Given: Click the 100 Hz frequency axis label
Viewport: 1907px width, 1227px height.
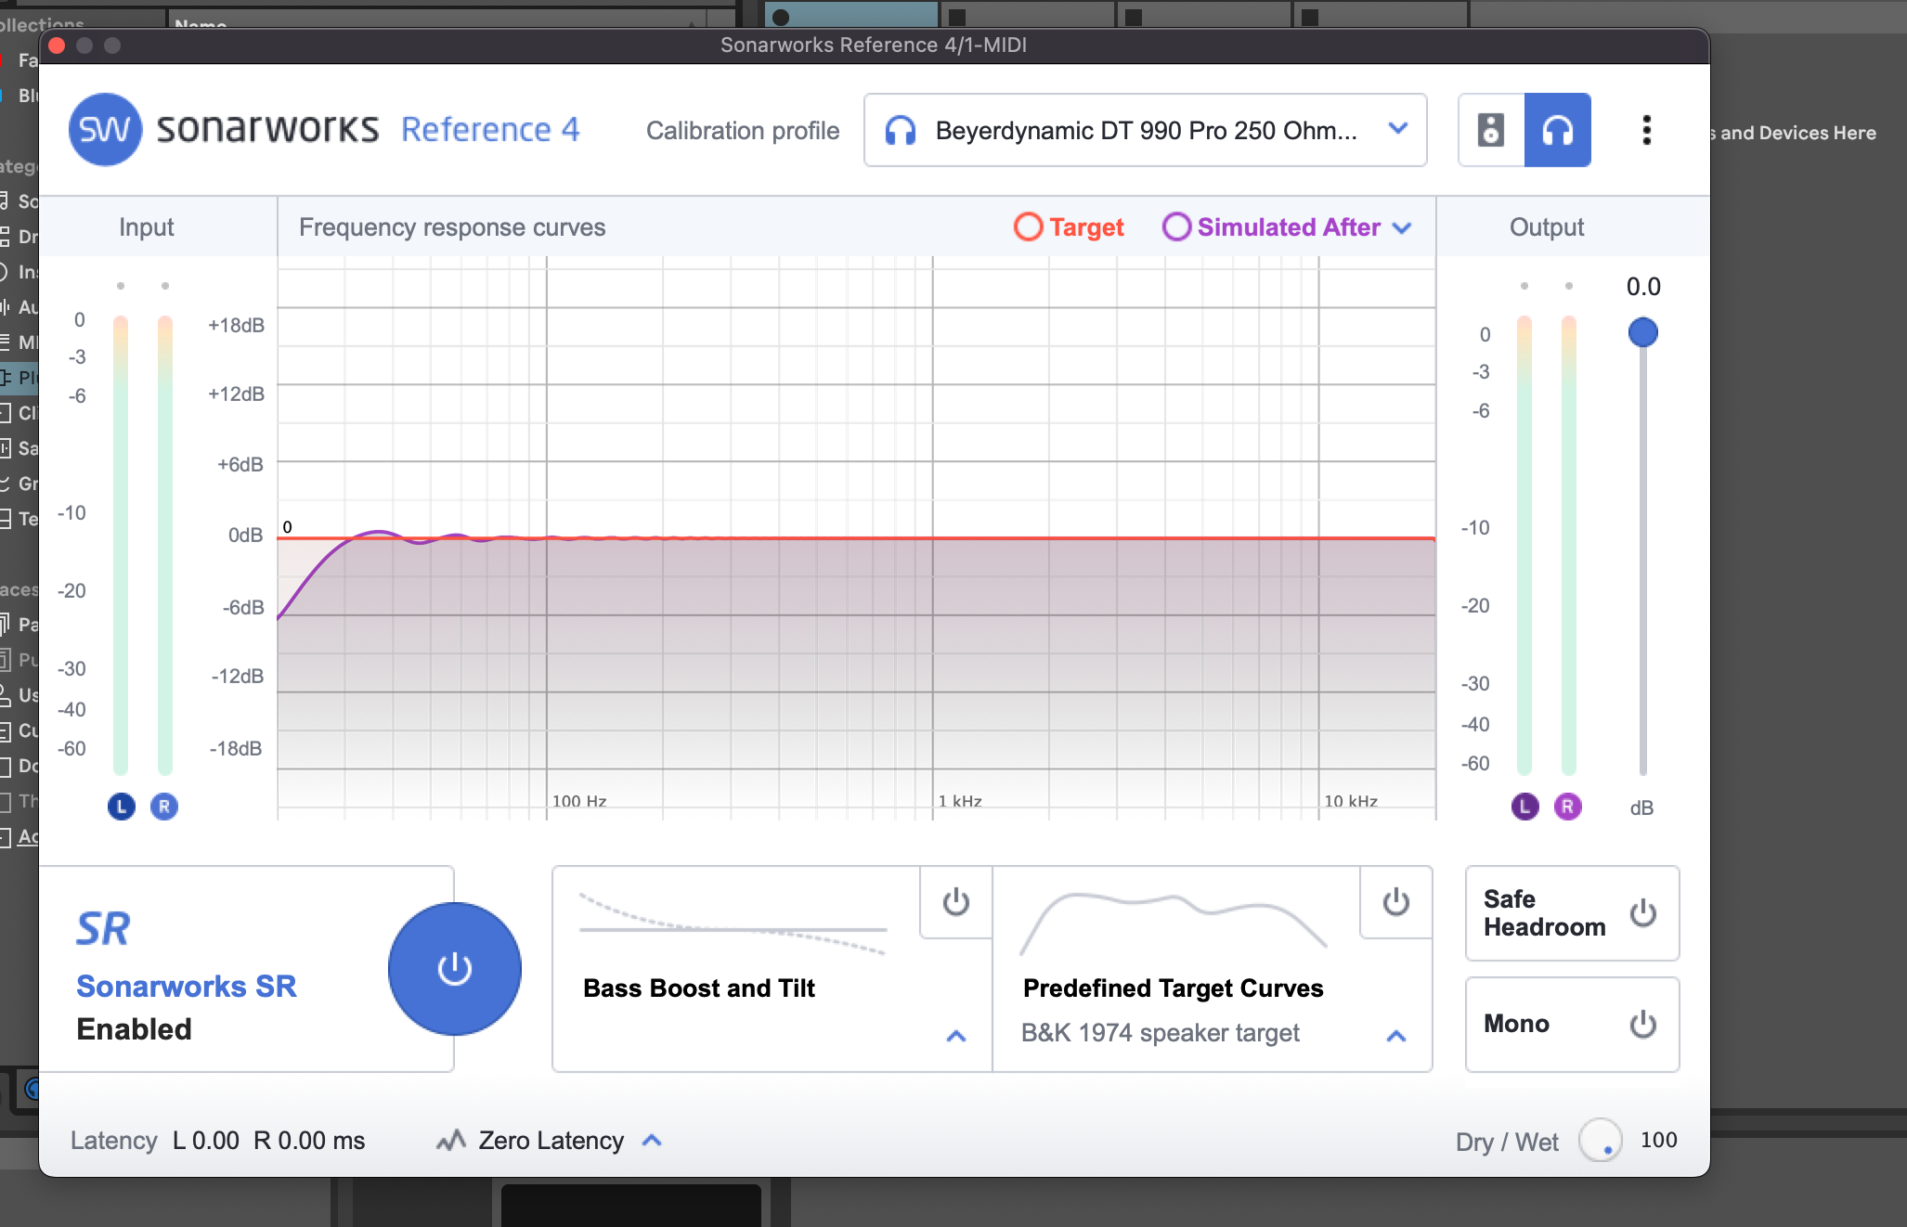Looking at the screenshot, I should click(x=579, y=801).
